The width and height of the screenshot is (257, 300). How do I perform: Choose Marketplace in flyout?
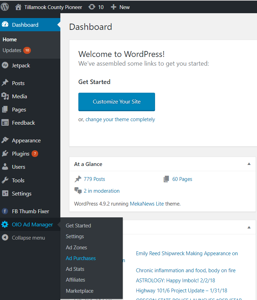79,291
